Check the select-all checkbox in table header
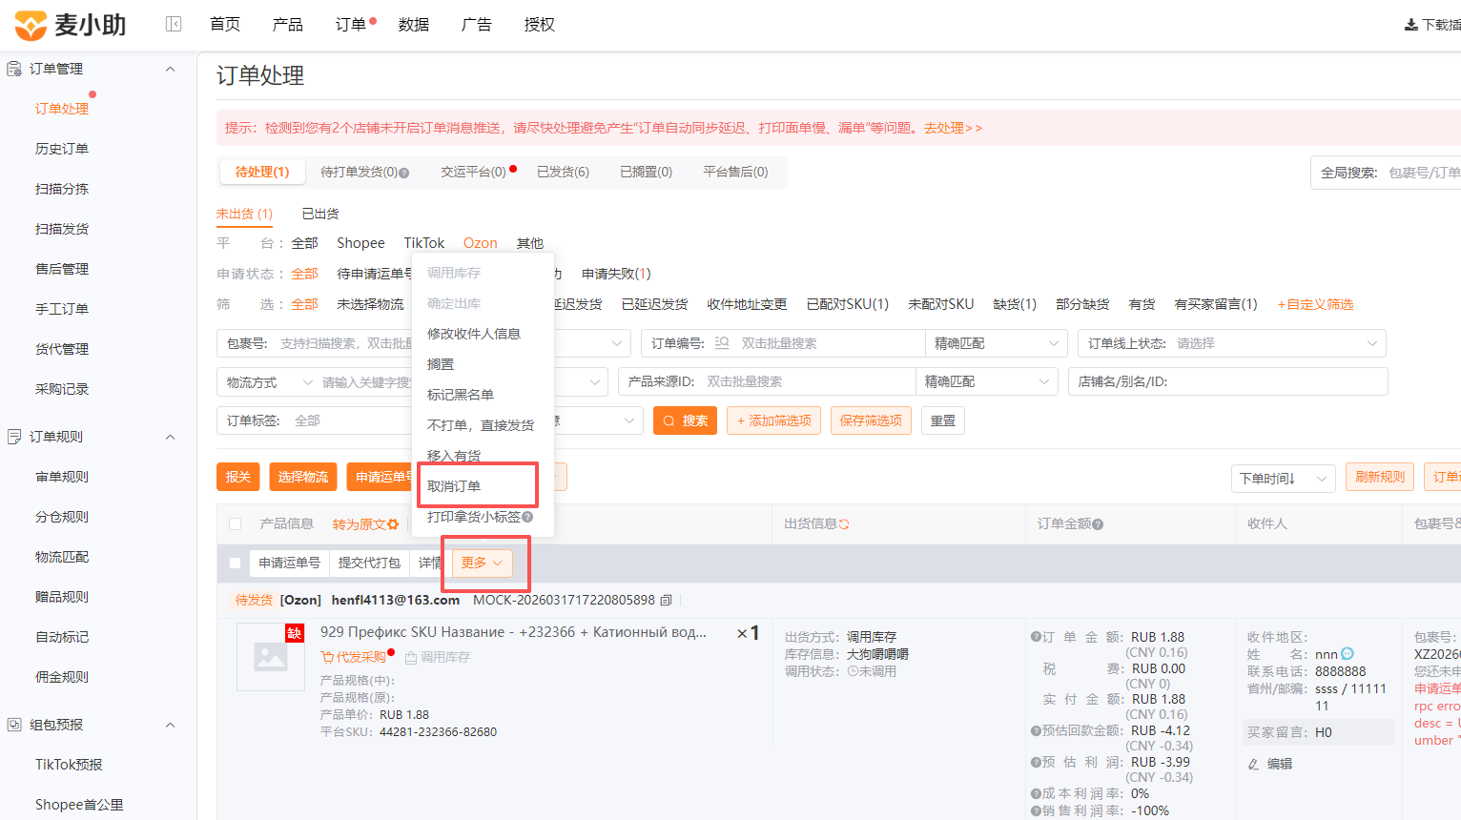 [236, 524]
